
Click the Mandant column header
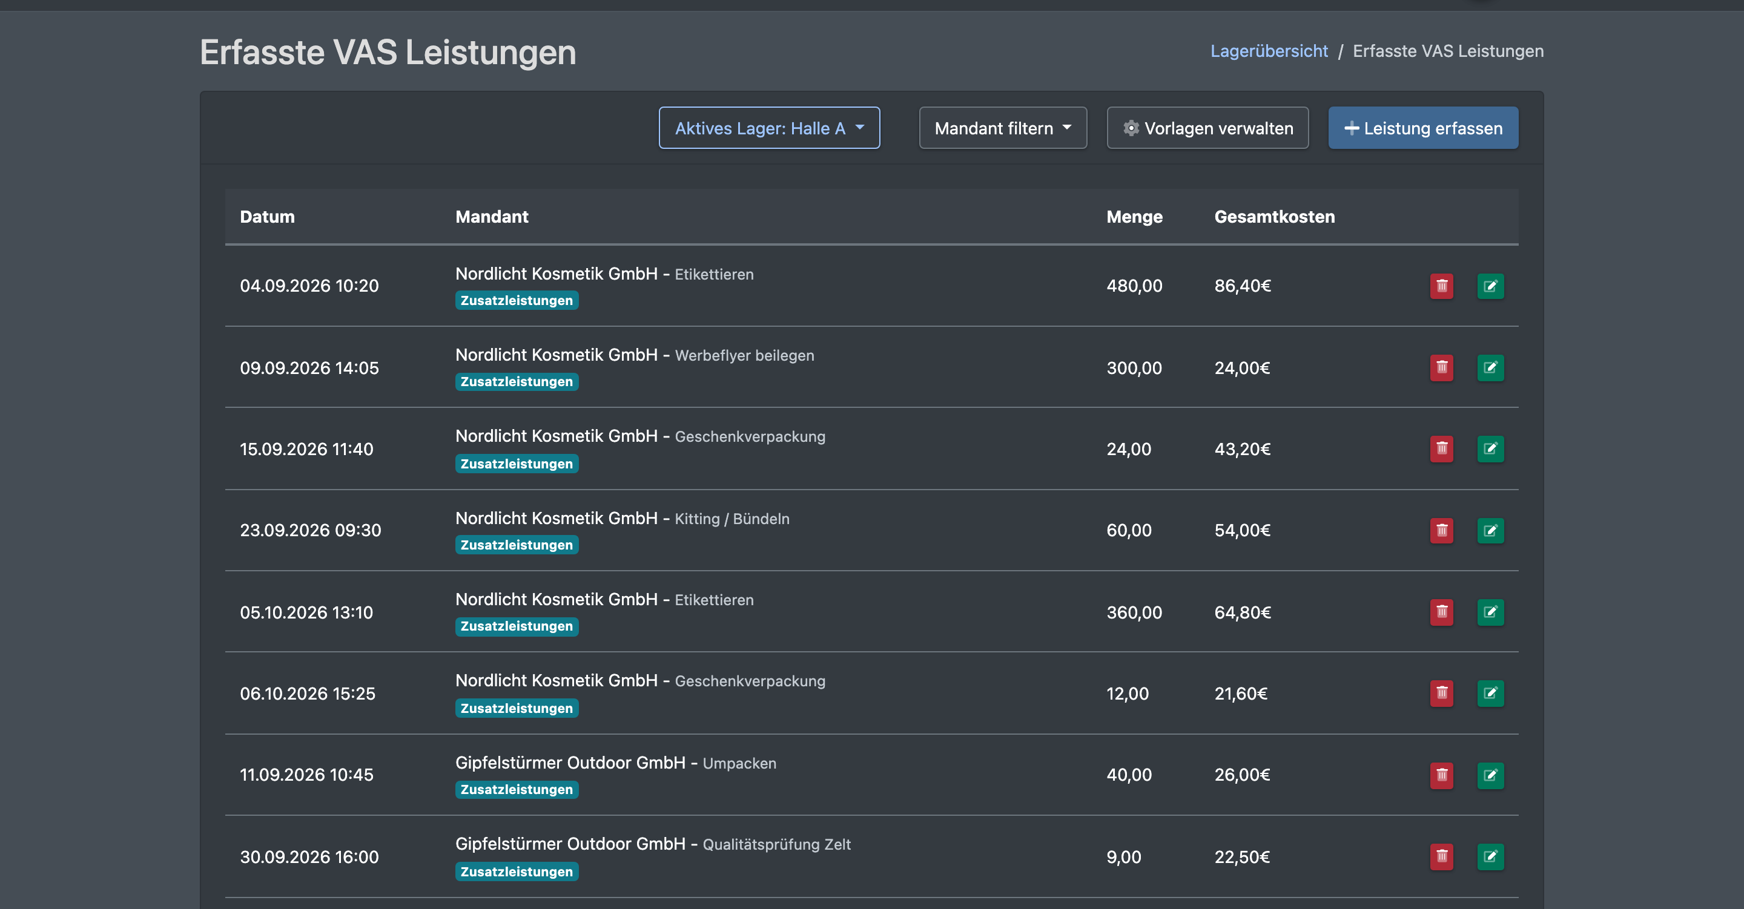click(492, 217)
